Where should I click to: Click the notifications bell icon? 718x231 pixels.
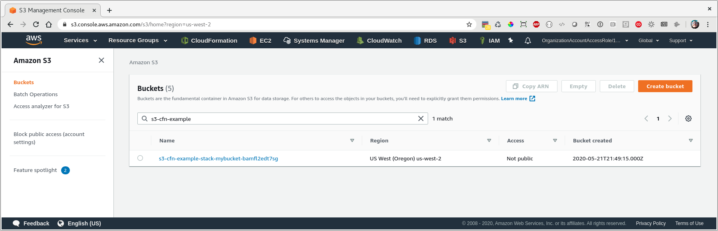pos(528,40)
